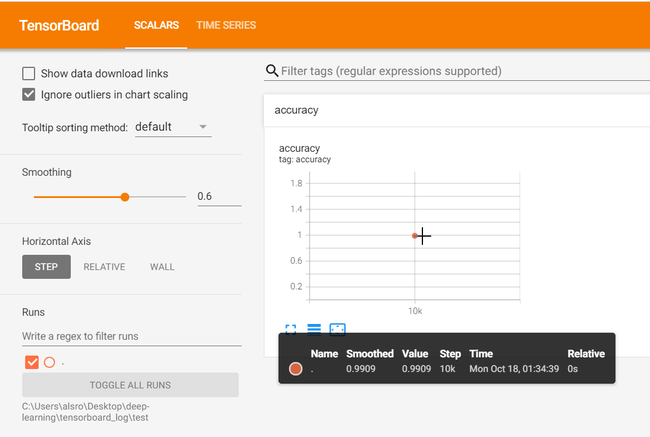Image resolution: width=650 pixels, height=437 pixels.
Task: Fit domain to data icon
Action: pos(338,330)
